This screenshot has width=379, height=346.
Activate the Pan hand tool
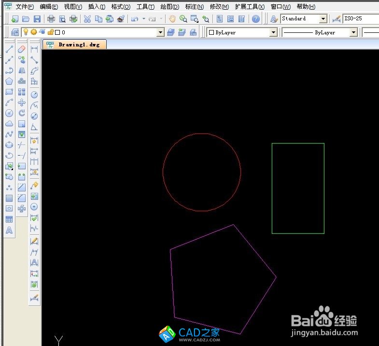coord(172,19)
